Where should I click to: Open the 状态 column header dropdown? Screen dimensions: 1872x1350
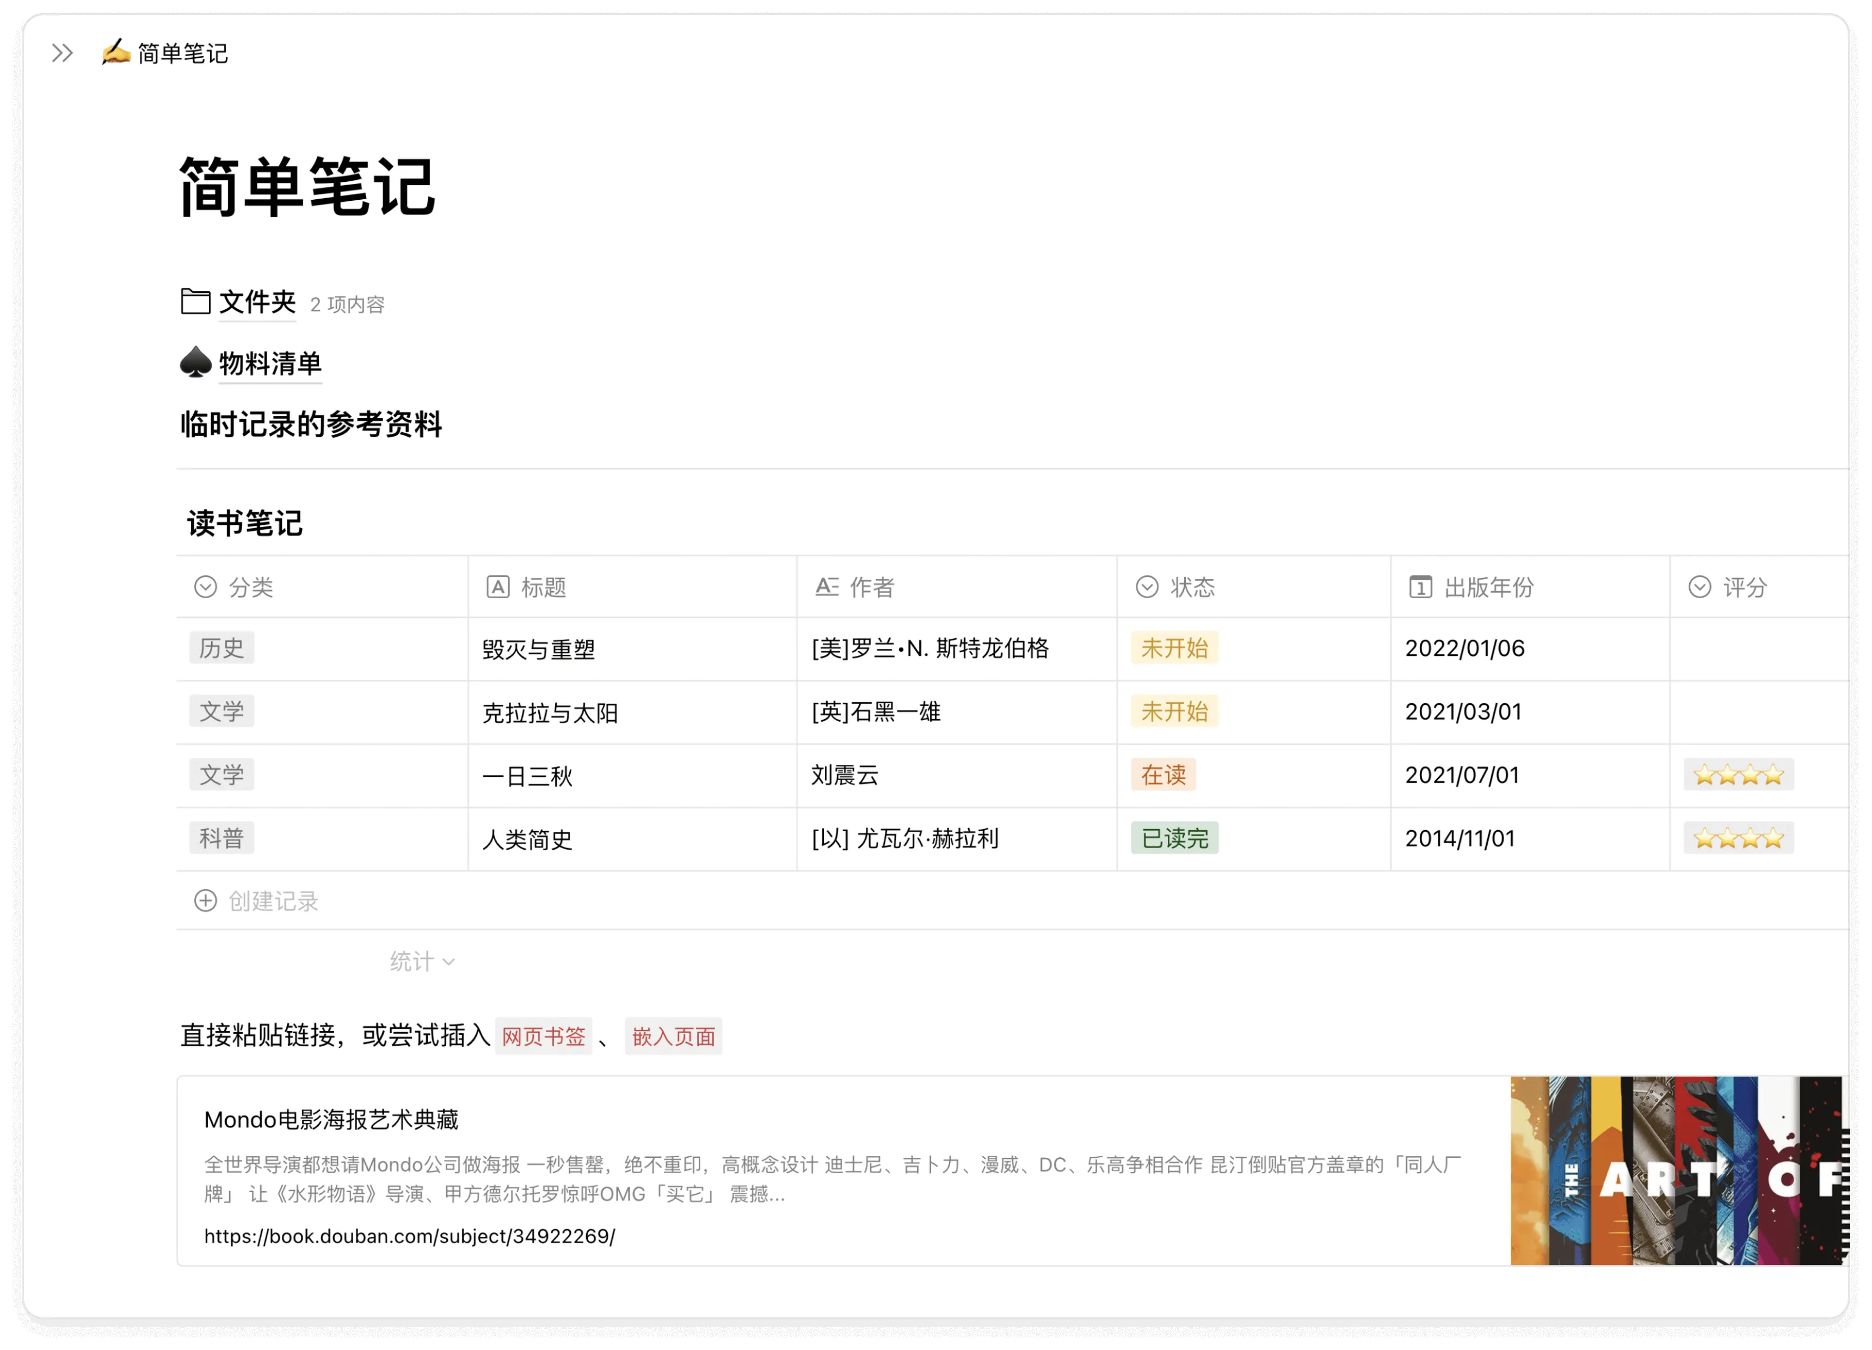[x=1146, y=587]
